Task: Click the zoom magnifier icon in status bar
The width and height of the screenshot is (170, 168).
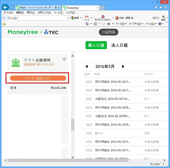Action: tap(152, 164)
